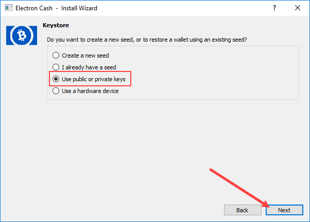Close the Install Wizard window
This screenshot has width=310, height=222.
tap(298, 8)
